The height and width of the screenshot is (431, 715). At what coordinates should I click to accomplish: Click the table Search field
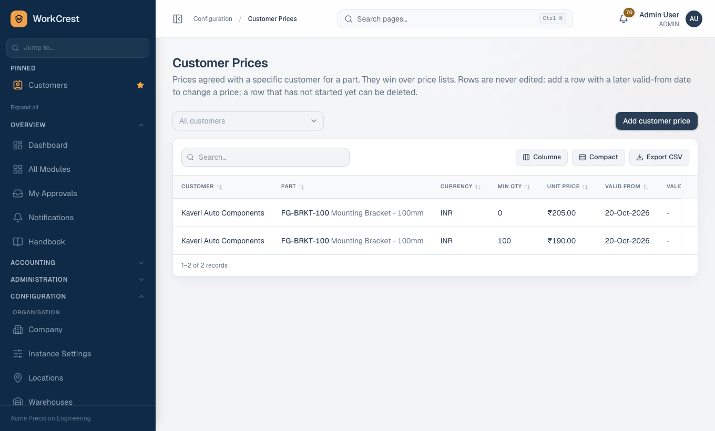[x=265, y=157]
